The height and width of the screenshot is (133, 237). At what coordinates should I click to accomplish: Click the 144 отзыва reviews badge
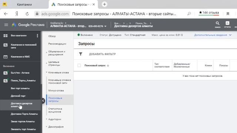(x=209, y=13)
